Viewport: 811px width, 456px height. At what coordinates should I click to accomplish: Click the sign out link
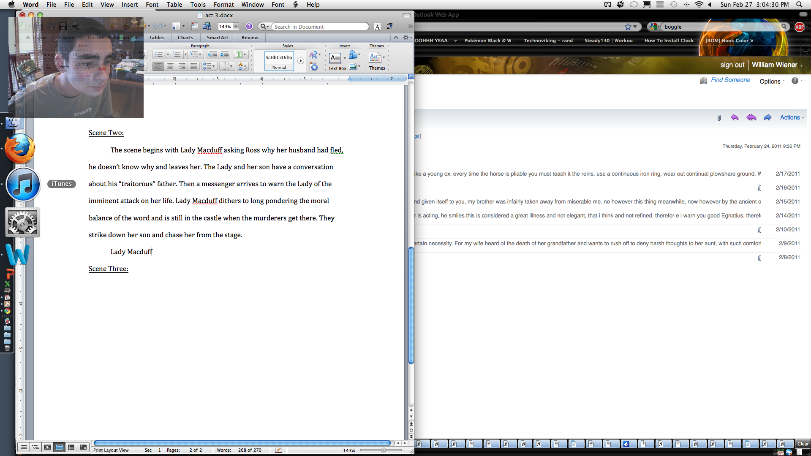pos(732,65)
